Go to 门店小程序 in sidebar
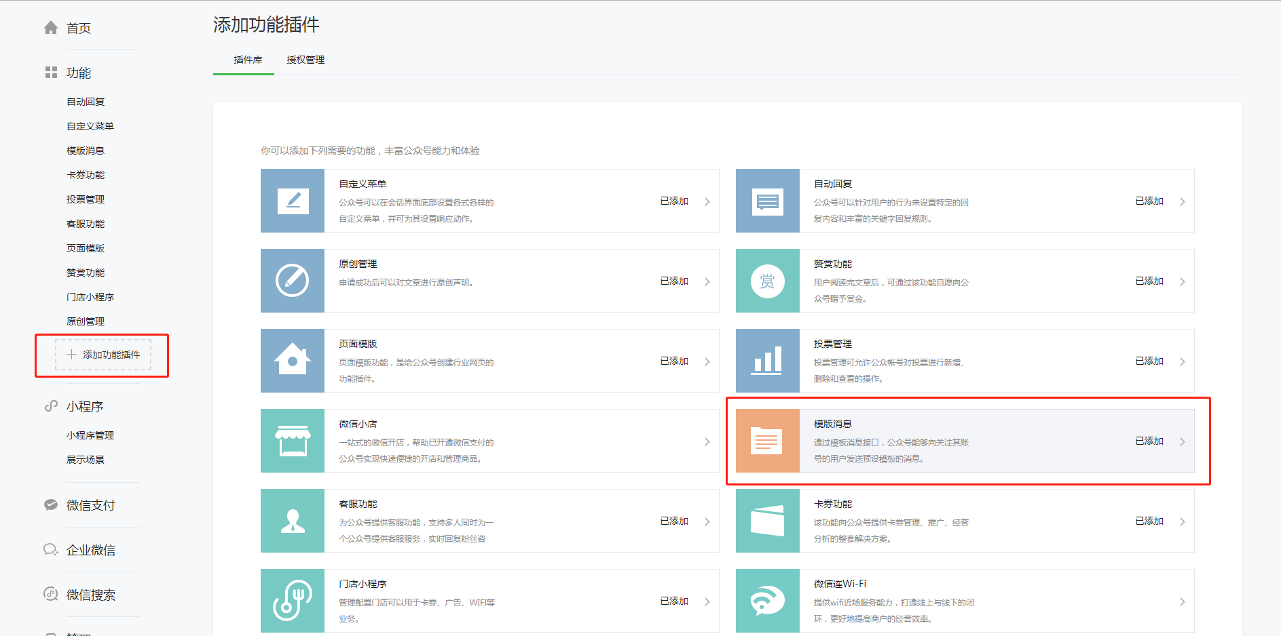This screenshot has width=1281, height=636. pyautogui.click(x=90, y=297)
